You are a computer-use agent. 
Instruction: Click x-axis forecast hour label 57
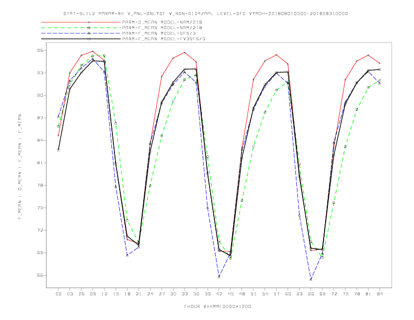tap(277, 294)
